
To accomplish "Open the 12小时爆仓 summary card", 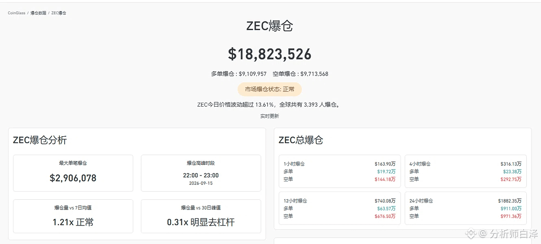I will point(340,208).
